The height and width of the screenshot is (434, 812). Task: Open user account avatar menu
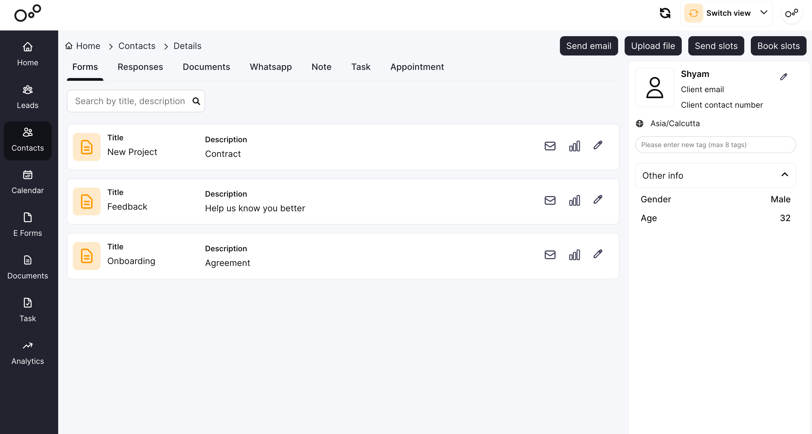(791, 13)
